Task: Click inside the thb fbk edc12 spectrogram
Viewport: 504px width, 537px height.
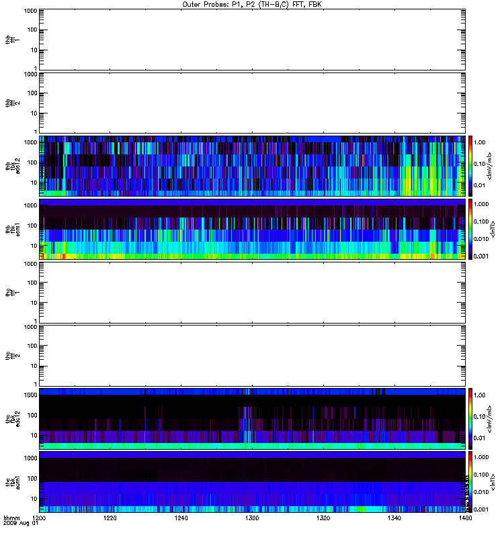Action: click(x=252, y=165)
